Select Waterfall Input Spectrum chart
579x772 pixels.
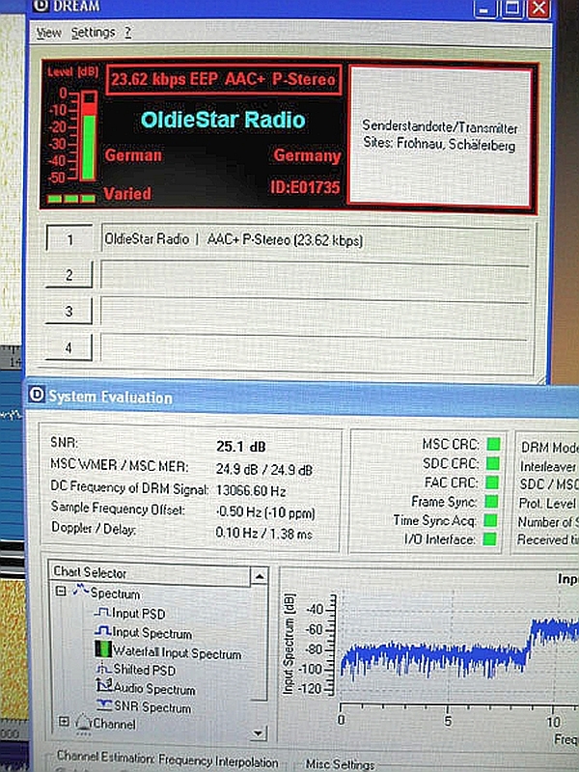(x=178, y=652)
